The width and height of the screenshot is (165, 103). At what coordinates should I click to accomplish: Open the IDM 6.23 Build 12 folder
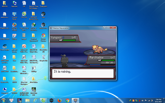pos(34,16)
